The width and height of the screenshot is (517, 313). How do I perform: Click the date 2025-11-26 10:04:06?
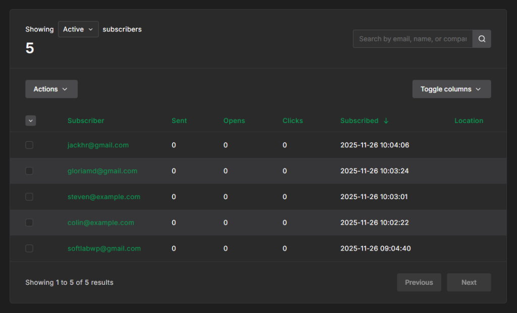[375, 145]
